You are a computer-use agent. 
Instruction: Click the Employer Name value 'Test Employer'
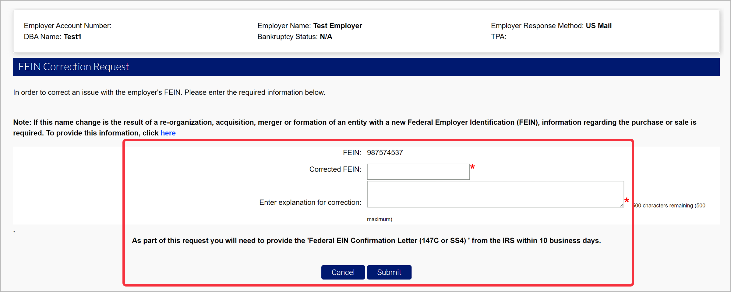coord(337,26)
